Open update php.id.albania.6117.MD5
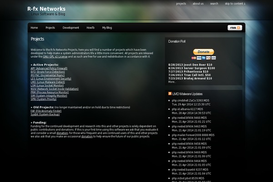The image size is (273, 182). 187,109
